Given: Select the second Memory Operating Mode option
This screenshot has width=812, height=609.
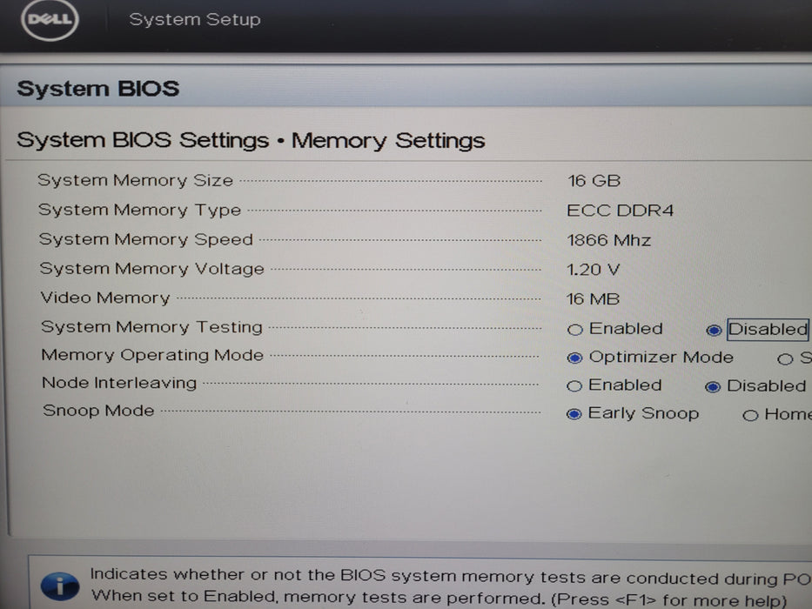Looking at the screenshot, I should tap(784, 358).
